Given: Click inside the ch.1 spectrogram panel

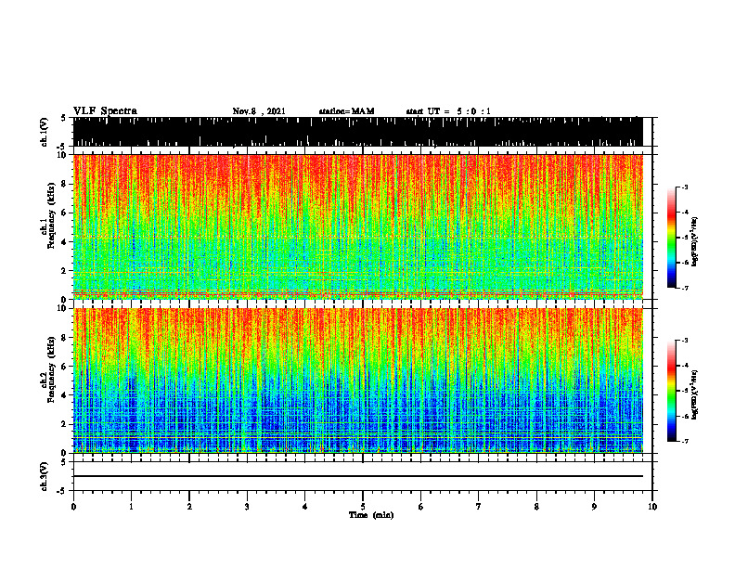Looking at the screenshot, I should point(358,226).
